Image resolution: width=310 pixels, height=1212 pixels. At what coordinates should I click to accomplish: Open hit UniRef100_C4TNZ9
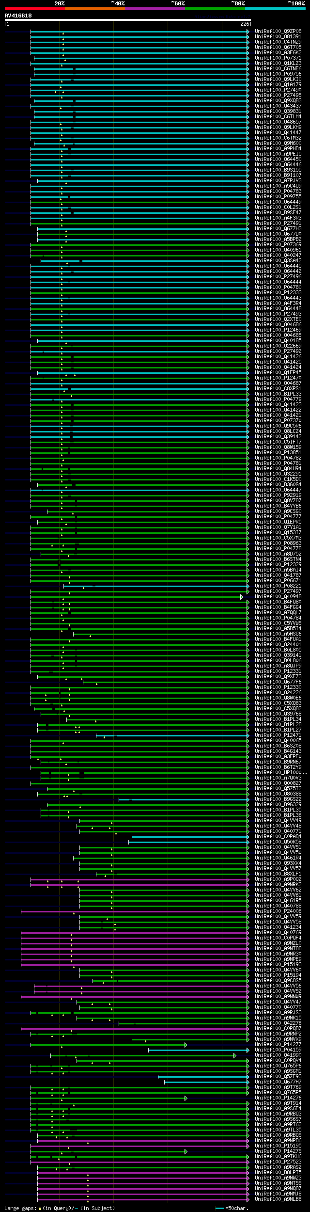(x=278, y=42)
